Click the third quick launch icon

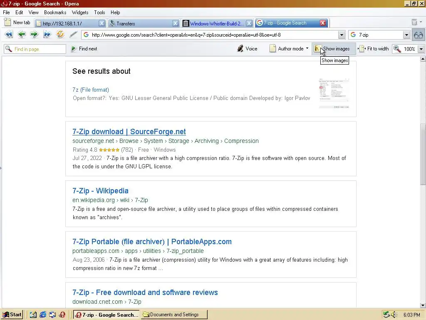click(x=52, y=315)
